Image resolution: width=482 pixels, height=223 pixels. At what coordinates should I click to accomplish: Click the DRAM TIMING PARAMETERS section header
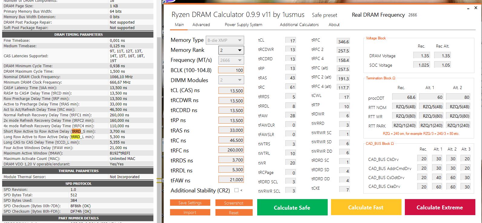(78, 35)
